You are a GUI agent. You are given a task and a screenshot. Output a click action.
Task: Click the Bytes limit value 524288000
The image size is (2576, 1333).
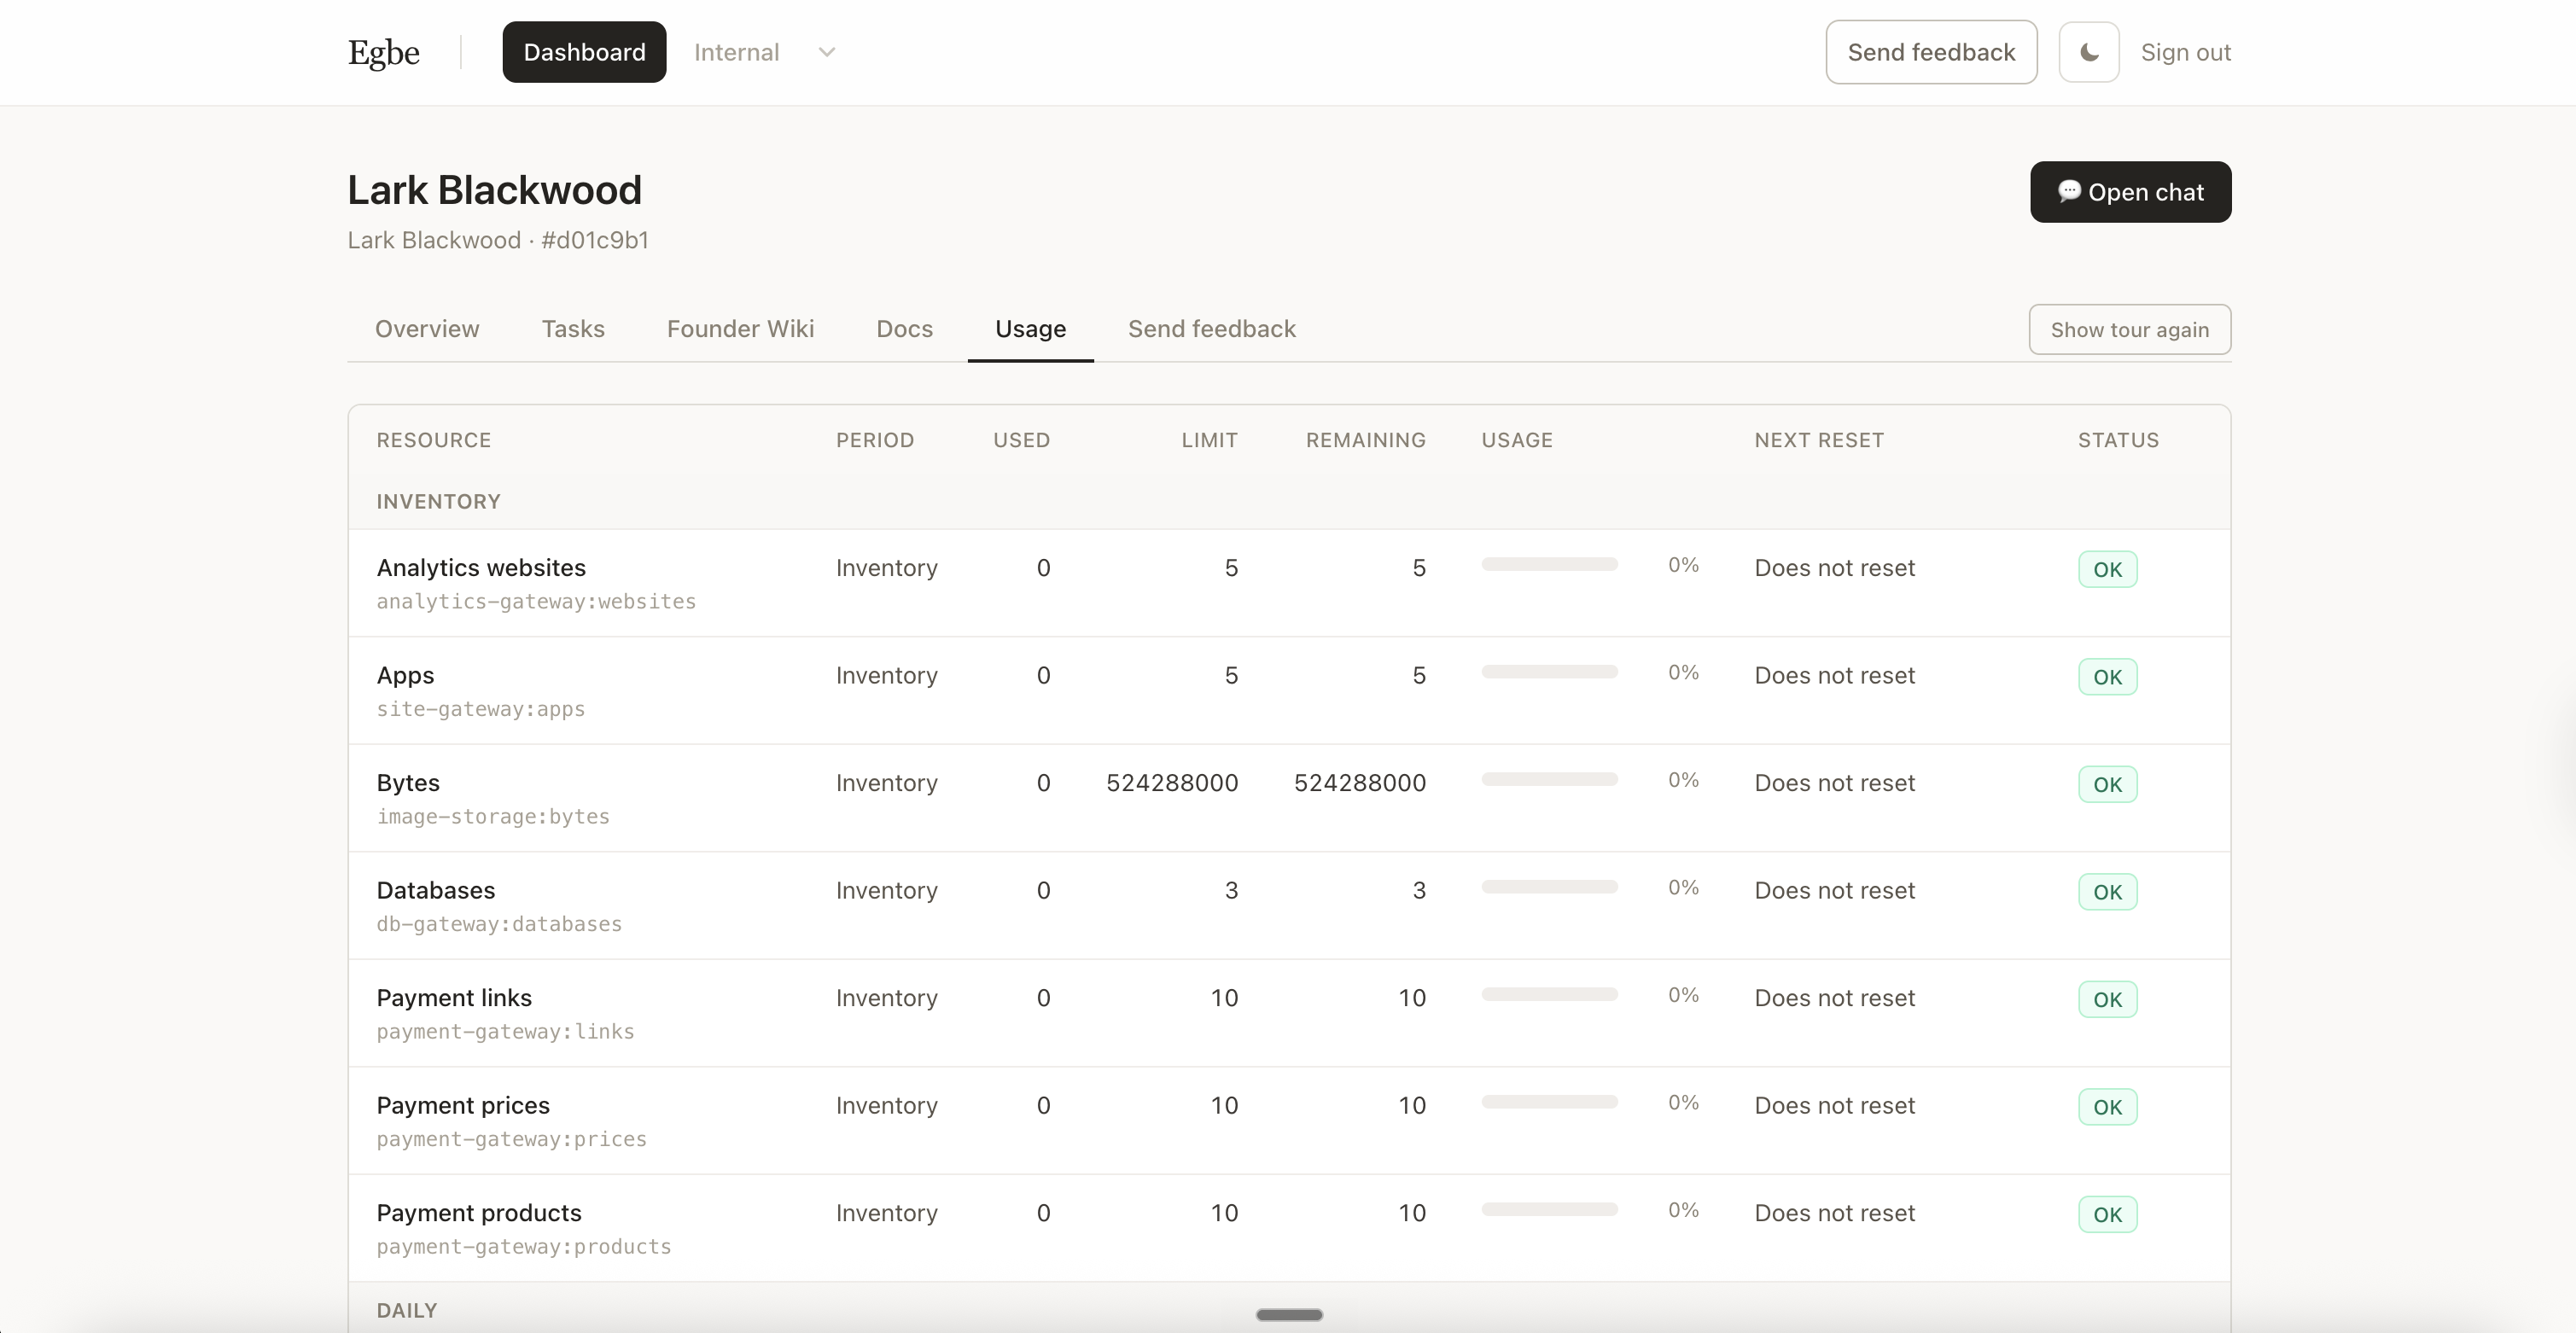(x=1172, y=783)
